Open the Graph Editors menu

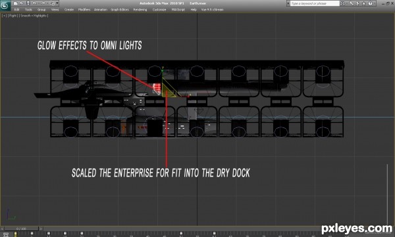[x=120, y=10]
